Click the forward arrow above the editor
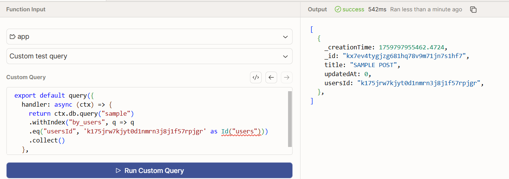The height and width of the screenshot is (179, 509). 287,78
